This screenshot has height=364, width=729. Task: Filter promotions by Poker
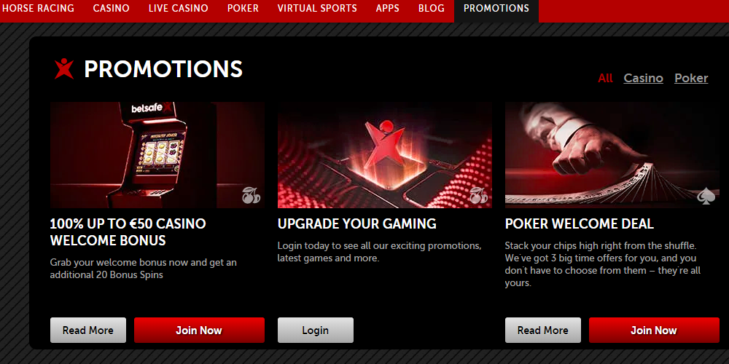click(691, 78)
